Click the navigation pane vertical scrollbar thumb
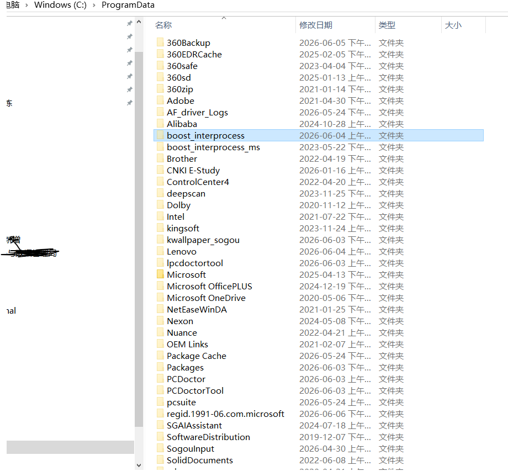 139,239
